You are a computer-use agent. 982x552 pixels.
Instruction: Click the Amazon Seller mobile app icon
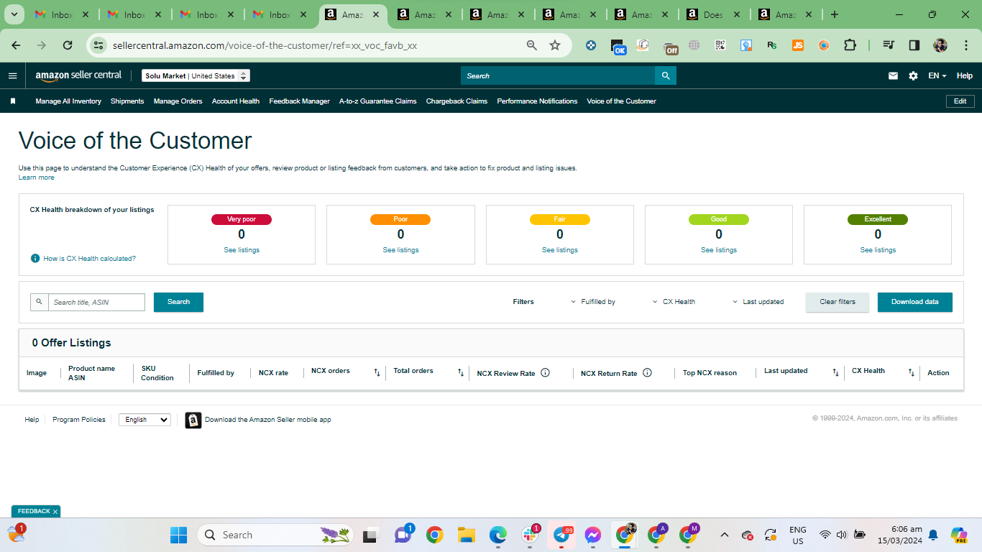(x=193, y=420)
